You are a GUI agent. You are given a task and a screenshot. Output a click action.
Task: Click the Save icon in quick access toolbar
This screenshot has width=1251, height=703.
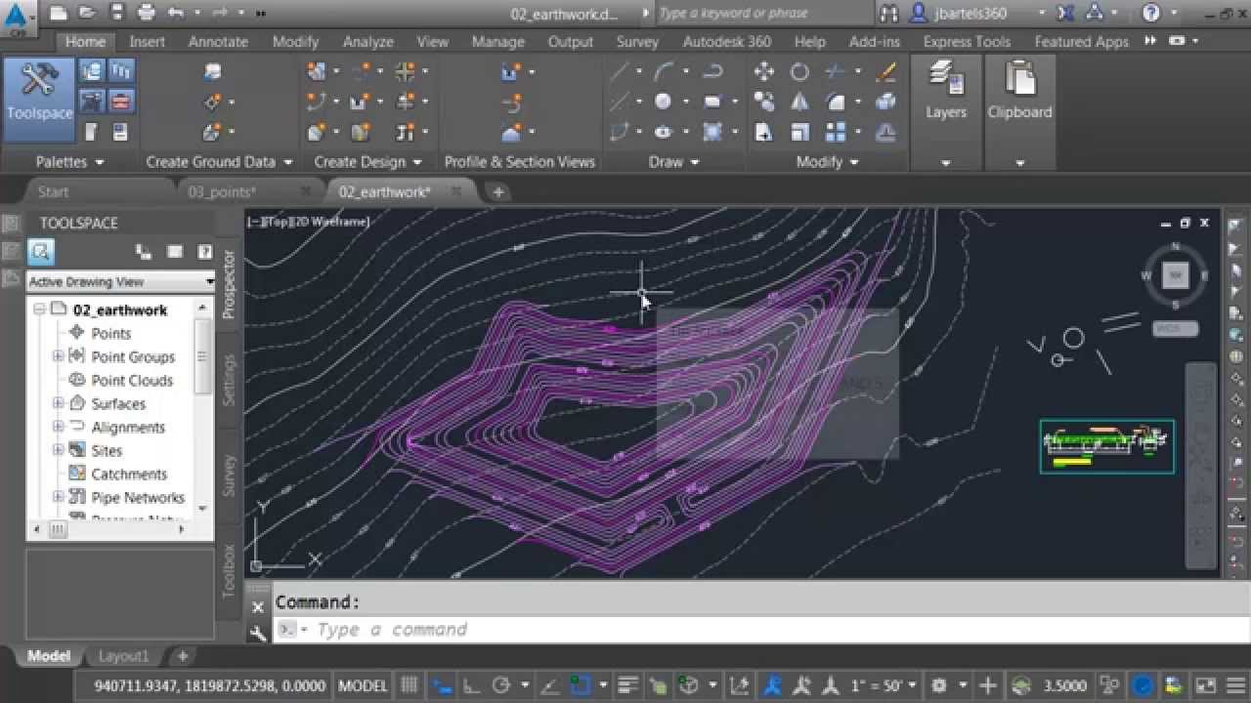pos(116,13)
